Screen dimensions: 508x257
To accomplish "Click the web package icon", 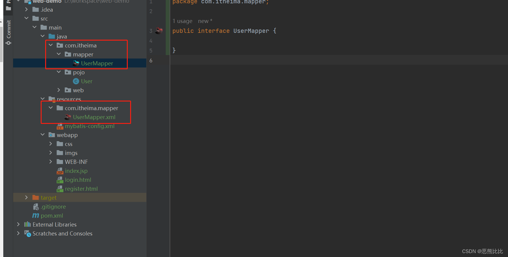I will pos(68,90).
